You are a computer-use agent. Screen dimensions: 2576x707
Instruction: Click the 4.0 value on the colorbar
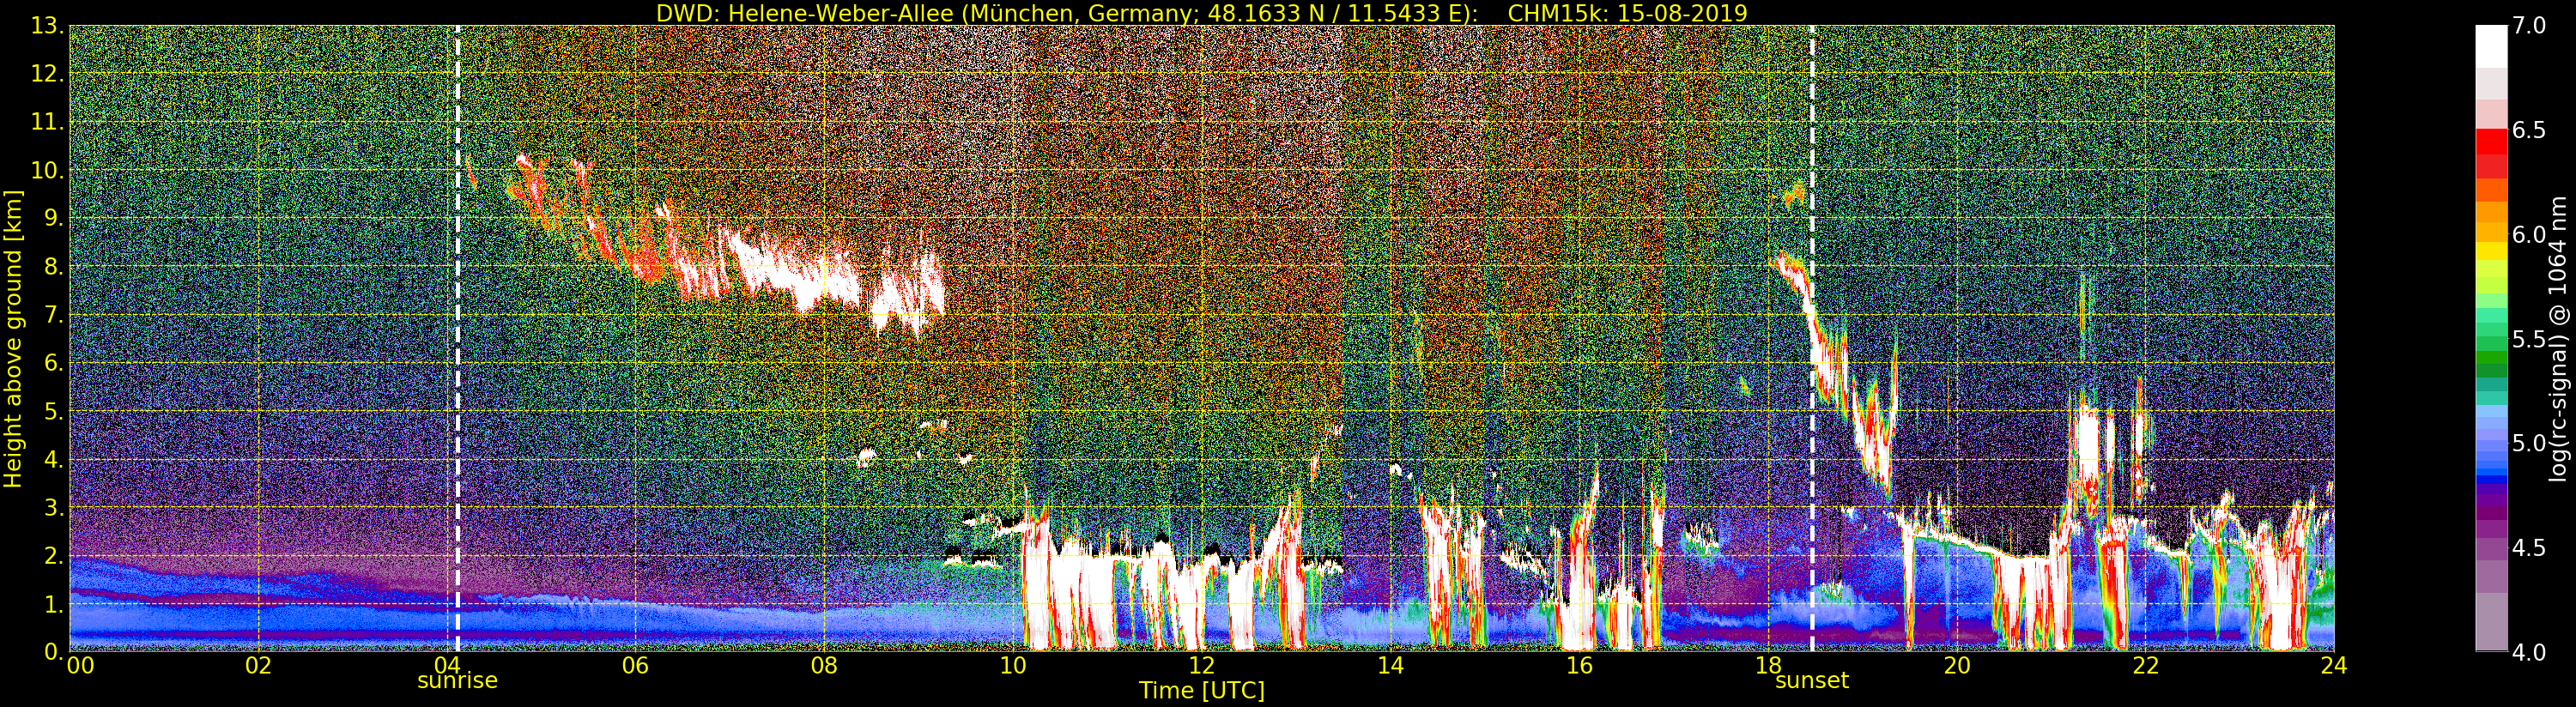2530,652
